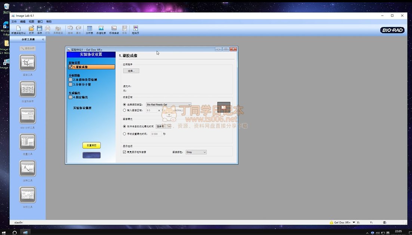This screenshot has height=235, width=412.
Task: Click the 保存 (save) floppy disk icon
Action: click(x=40, y=29)
